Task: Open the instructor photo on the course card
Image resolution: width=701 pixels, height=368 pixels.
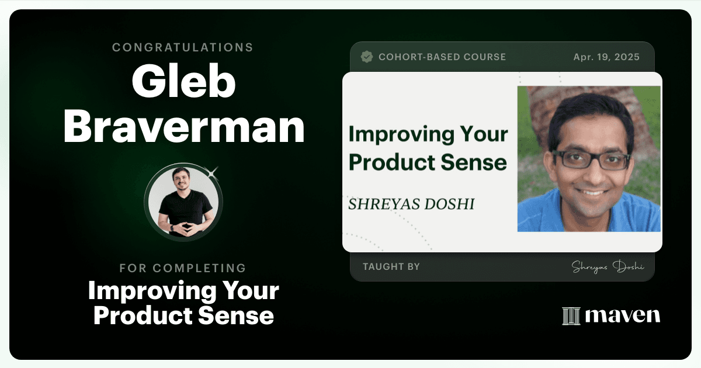Action: 589,159
